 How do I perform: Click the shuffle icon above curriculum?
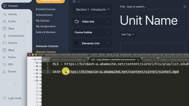(x=74, y=1)
